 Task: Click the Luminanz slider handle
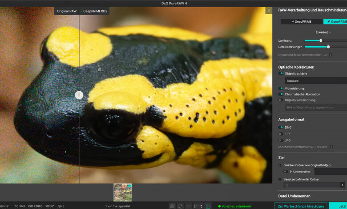coord(321,40)
